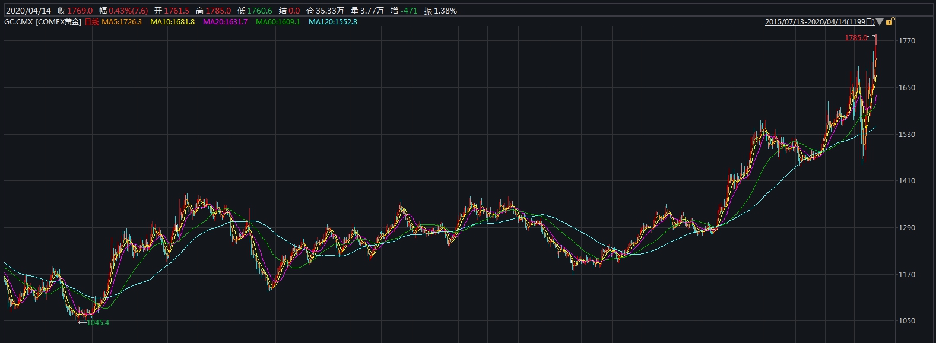Select the green MA60:1609.1 indicator
The height and width of the screenshot is (343, 936).
pyautogui.click(x=278, y=22)
